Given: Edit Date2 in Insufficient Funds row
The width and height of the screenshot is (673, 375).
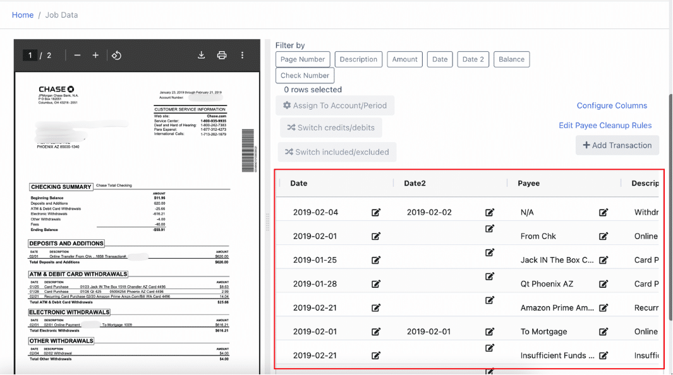Looking at the screenshot, I should point(490,348).
